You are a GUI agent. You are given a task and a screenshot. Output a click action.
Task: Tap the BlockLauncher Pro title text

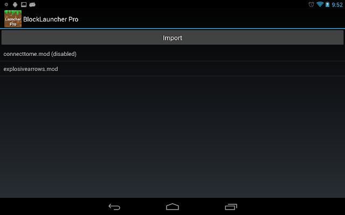point(51,19)
